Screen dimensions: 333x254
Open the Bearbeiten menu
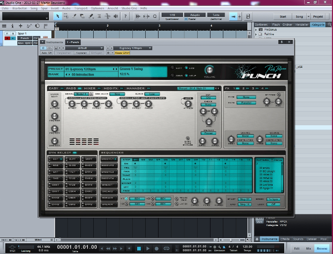tap(20, 8)
